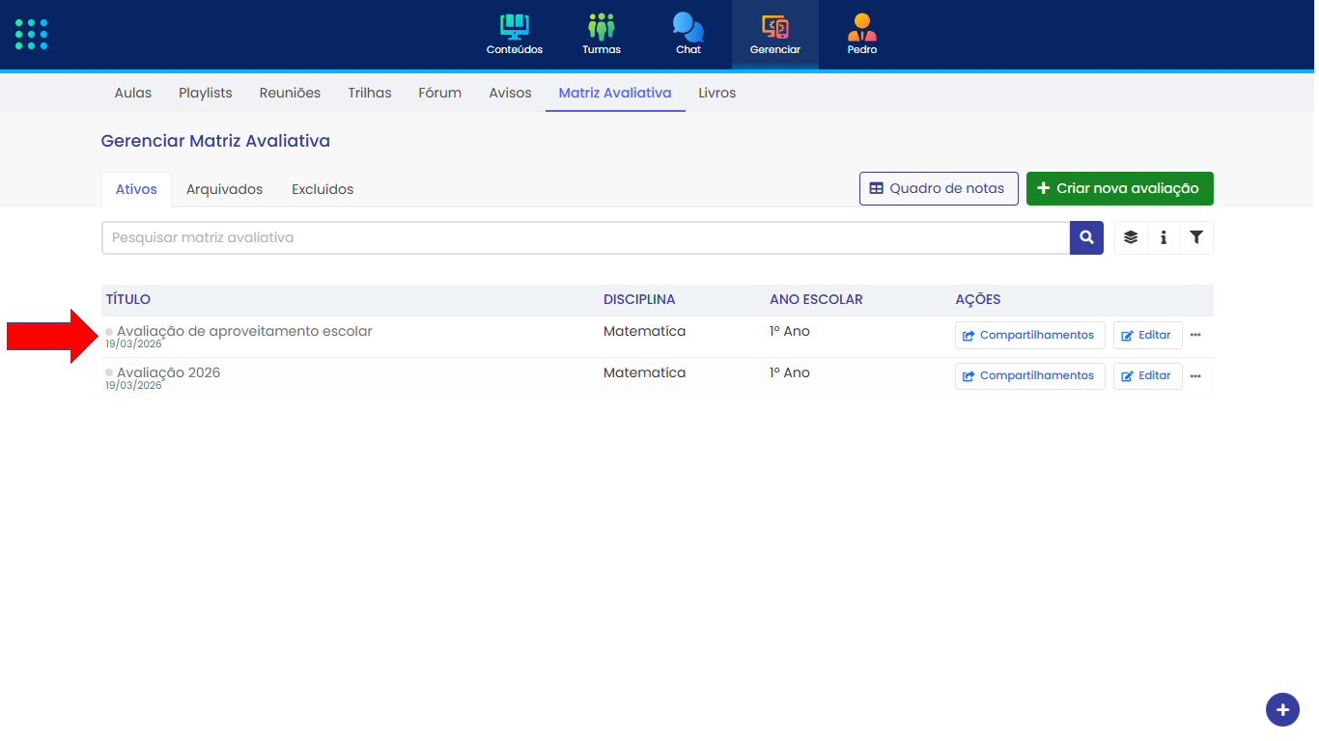Click 1º Ano in aproveitamento escolar row

point(790,331)
